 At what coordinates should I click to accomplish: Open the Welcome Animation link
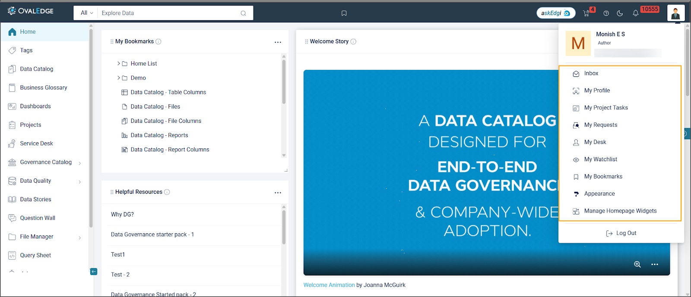[329, 285]
